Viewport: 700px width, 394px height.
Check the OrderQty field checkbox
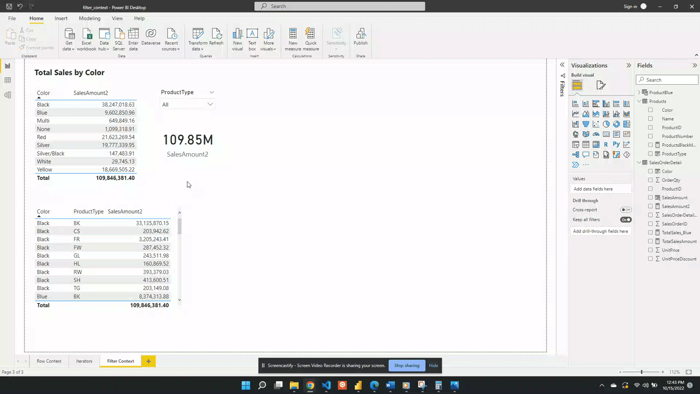pos(650,180)
